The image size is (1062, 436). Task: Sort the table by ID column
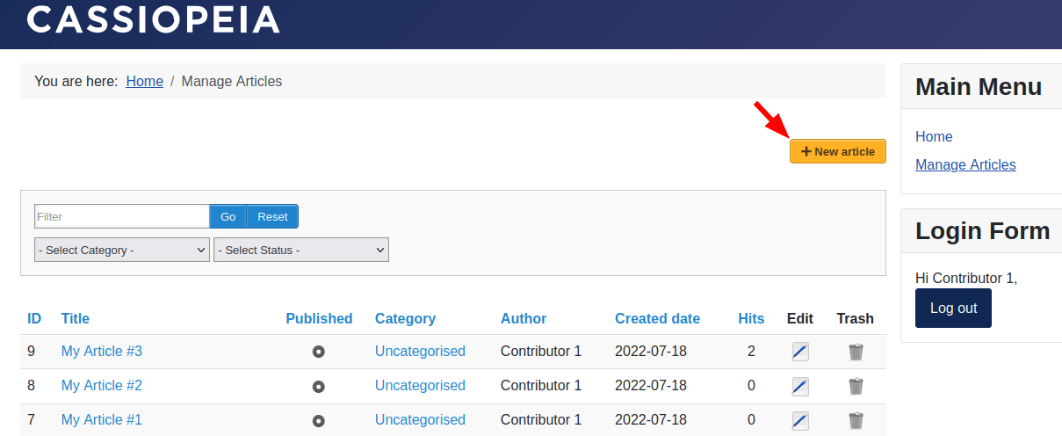pyautogui.click(x=34, y=318)
